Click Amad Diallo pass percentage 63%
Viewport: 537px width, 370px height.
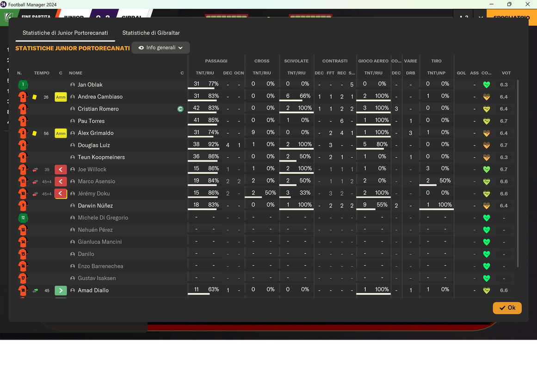click(213, 290)
